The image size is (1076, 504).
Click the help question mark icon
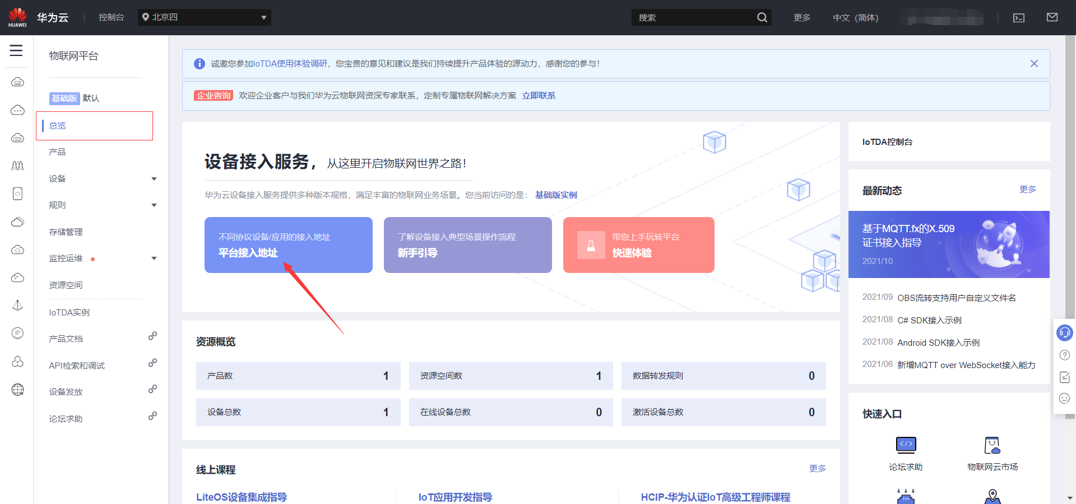click(1065, 355)
